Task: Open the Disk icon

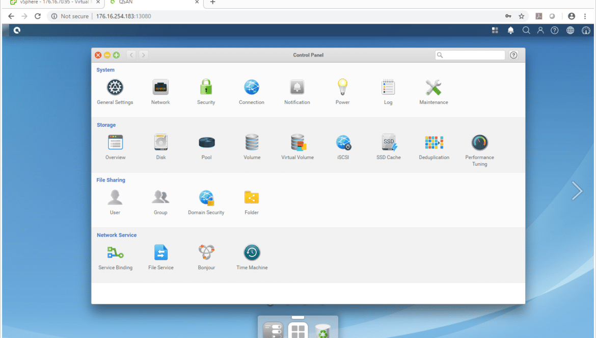Action: [161, 143]
